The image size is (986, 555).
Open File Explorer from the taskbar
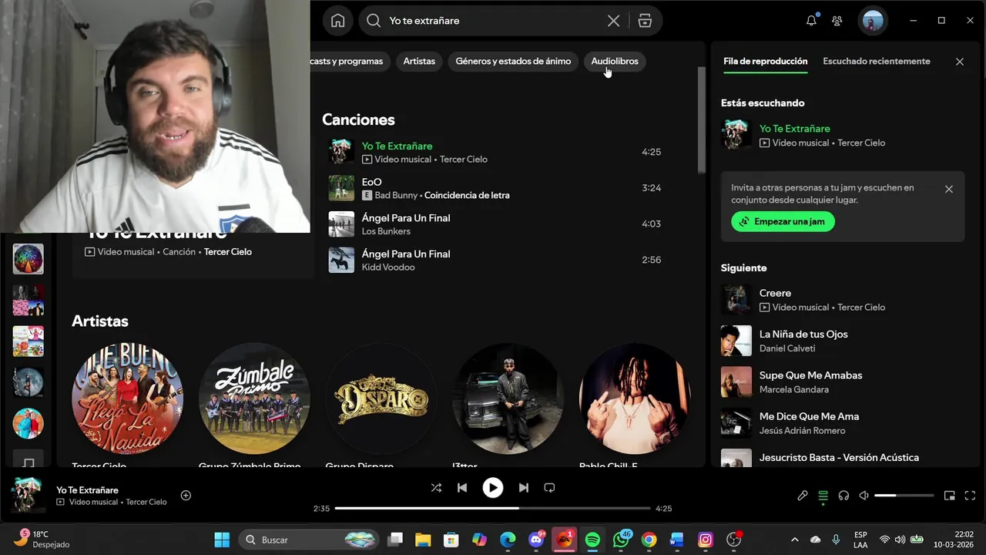[x=423, y=540]
